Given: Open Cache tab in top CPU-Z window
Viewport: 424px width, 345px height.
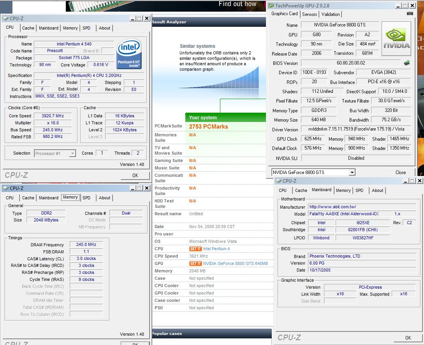Looking at the screenshot, I should click(x=28, y=28).
